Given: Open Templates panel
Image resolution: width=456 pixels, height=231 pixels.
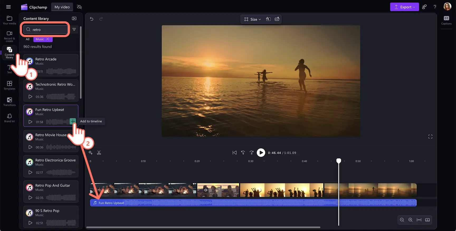Looking at the screenshot, I should tap(9, 85).
